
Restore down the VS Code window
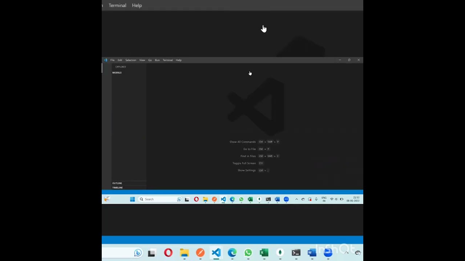349,60
